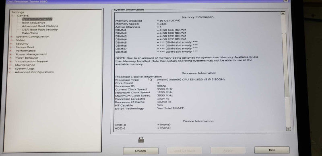The width and height of the screenshot is (322, 156).
Task: Click the Memory Information heading
Action: click(x=198, y=17)
